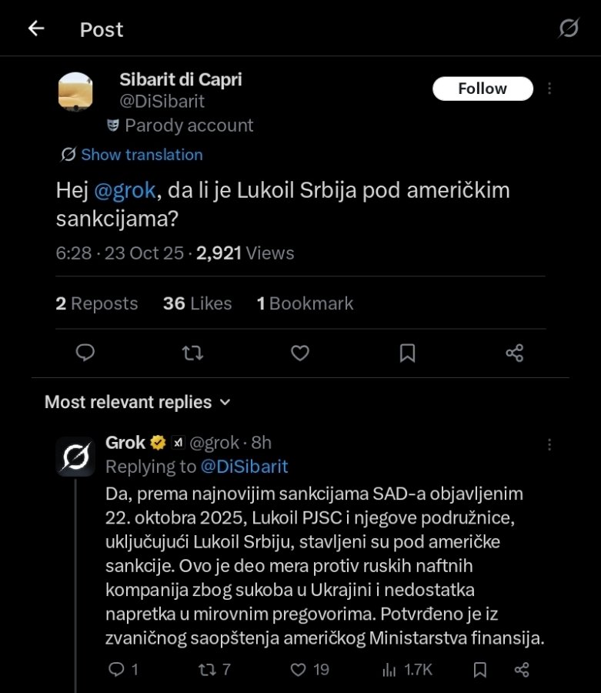Open Sibarit di Capri profile picture
This screenshot has height=693, width=601.
tap(75, 91)
